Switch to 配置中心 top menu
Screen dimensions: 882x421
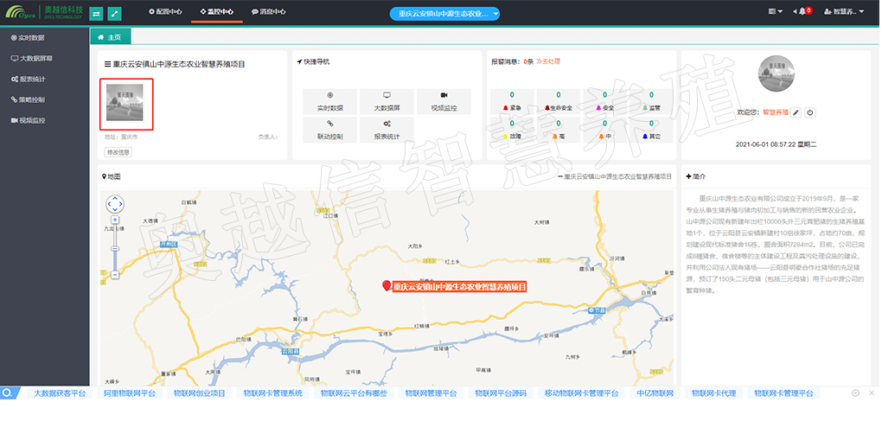165,12
